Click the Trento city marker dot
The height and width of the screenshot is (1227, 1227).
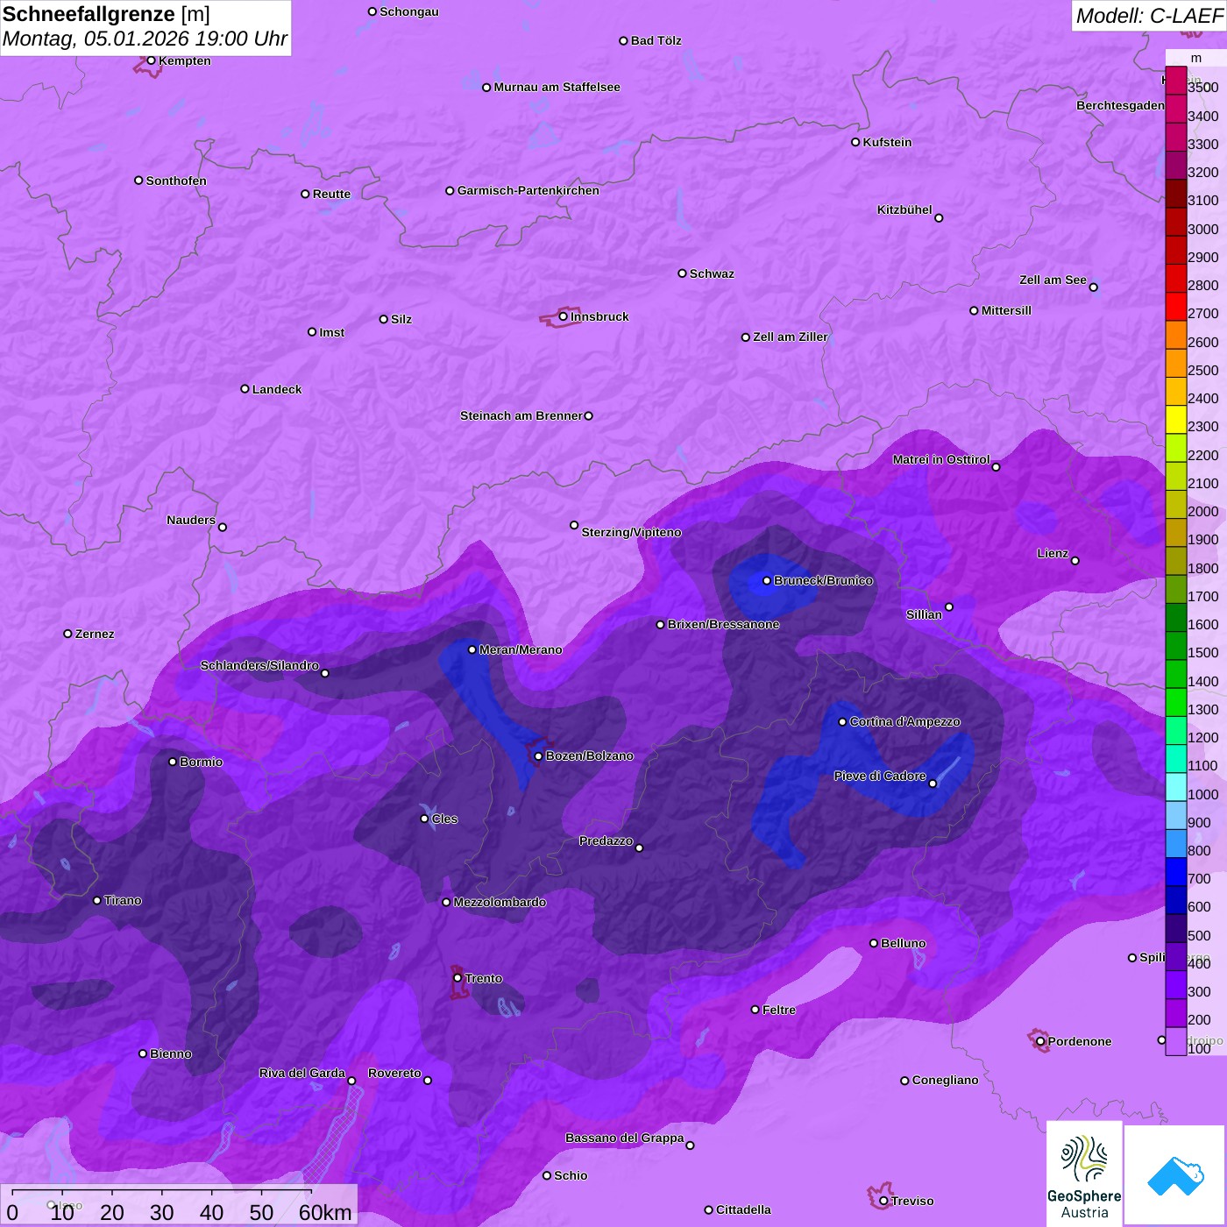click(457, 978)
